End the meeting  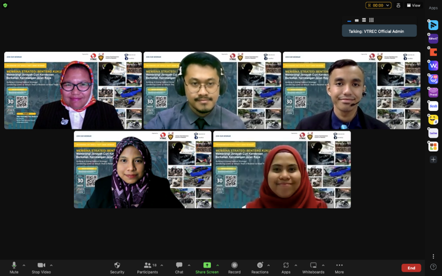coord(411,268)
